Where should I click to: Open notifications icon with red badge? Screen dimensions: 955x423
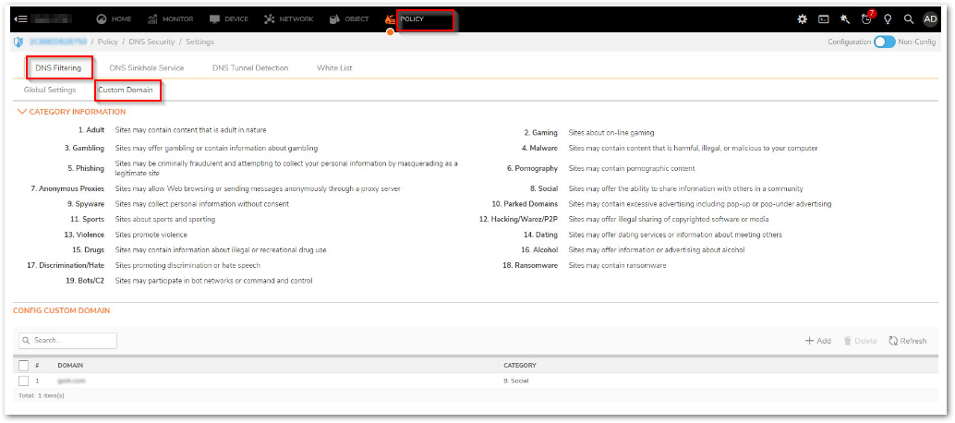tap(865, 18)
